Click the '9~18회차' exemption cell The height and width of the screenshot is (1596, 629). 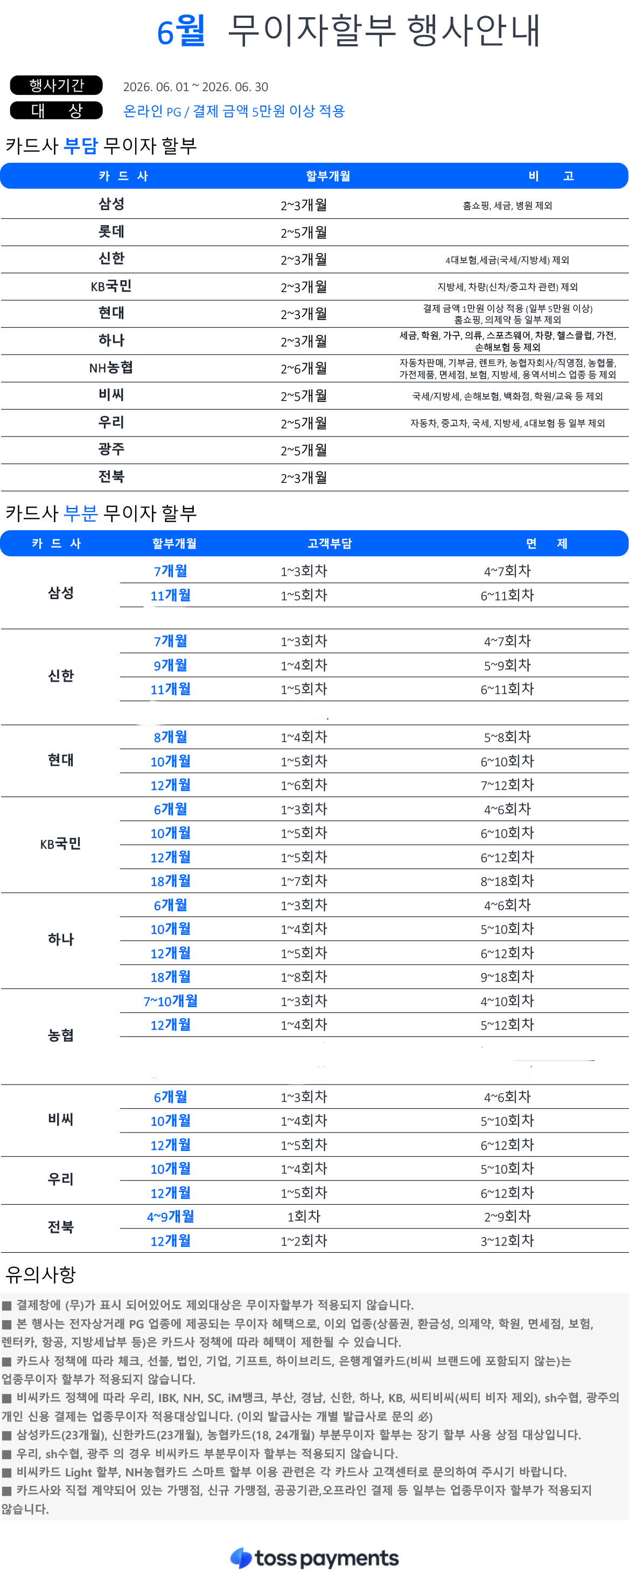coord(508,977)
